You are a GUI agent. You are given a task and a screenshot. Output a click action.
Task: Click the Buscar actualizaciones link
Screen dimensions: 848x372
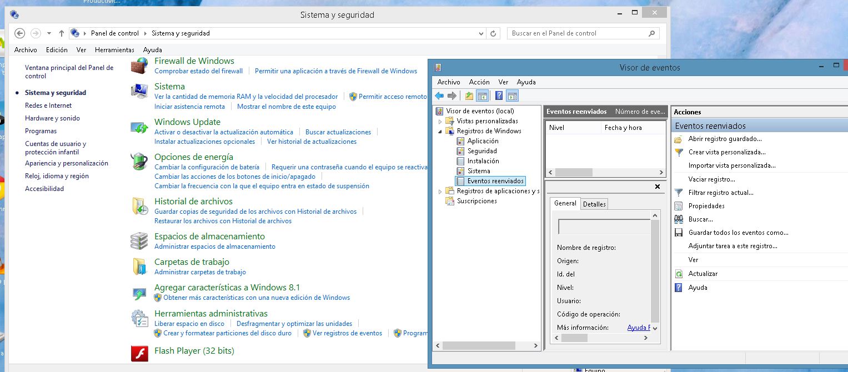(338, 132)
